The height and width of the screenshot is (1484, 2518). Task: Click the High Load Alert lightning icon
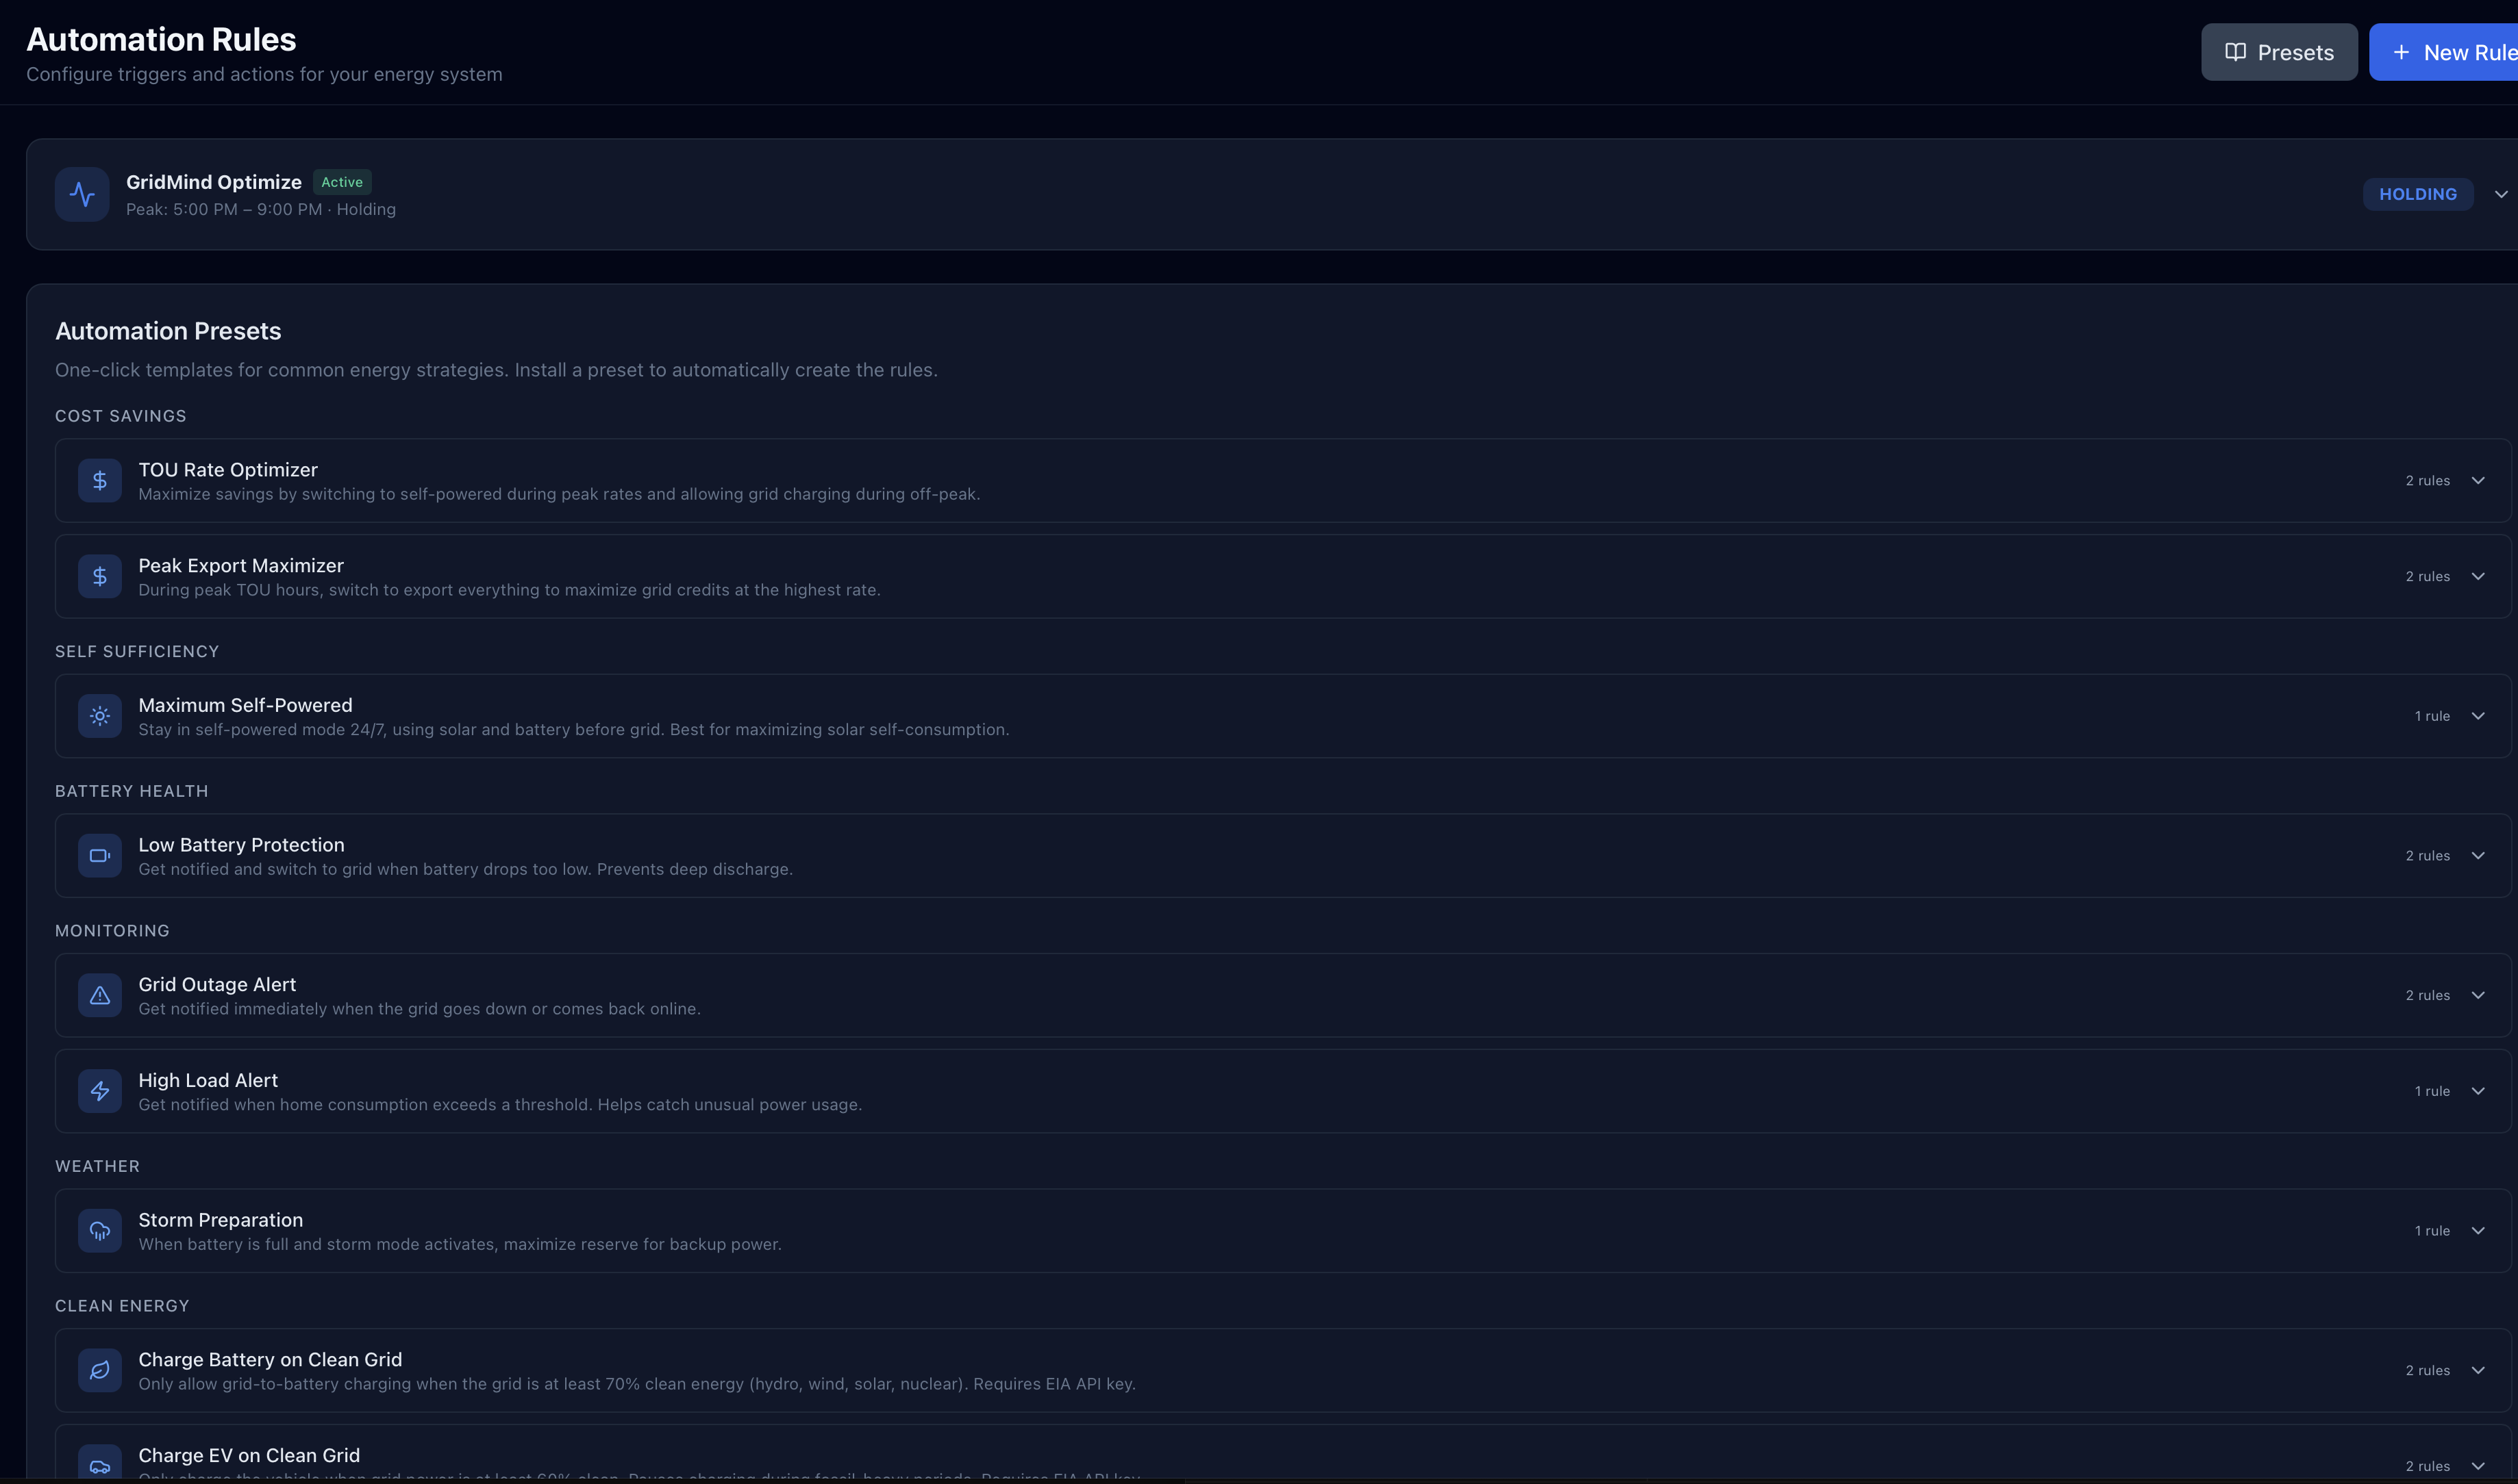pos(99,1091)
